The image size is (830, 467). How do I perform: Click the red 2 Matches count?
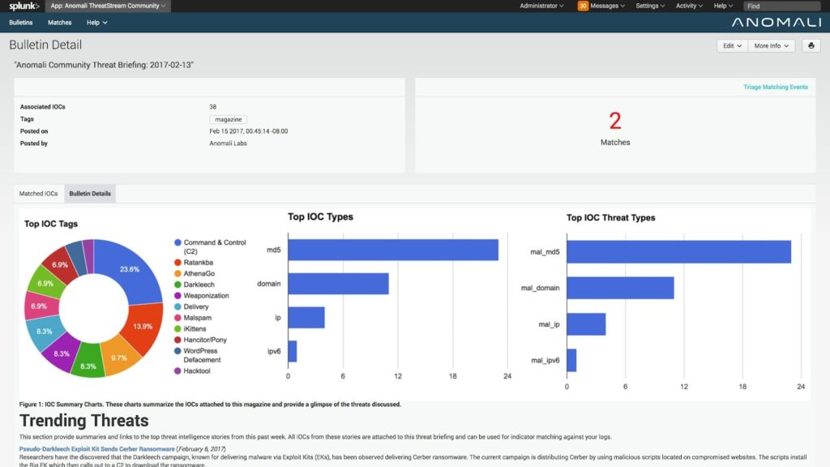pyautogui.click(x=615, y=121)
